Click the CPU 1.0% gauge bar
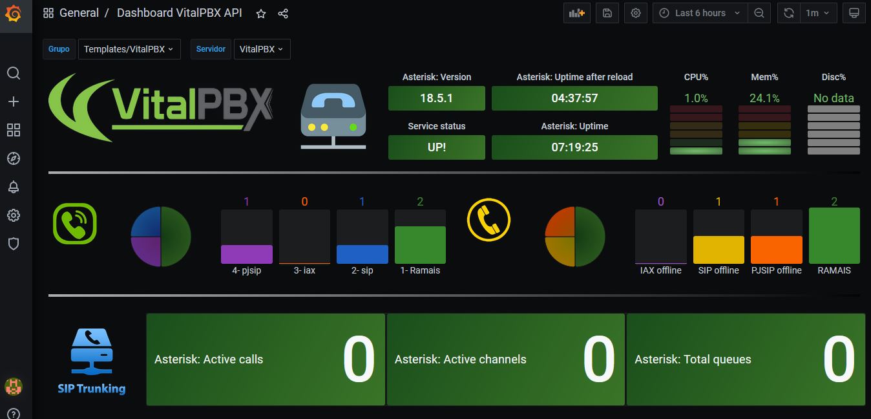871x419 pixels. (x=696, y=130)
